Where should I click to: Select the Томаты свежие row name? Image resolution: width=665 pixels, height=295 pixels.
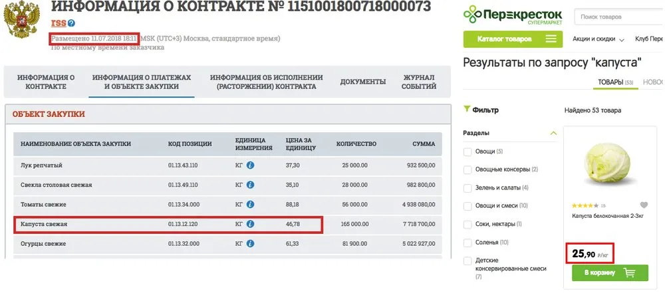(x=43, y=204)
